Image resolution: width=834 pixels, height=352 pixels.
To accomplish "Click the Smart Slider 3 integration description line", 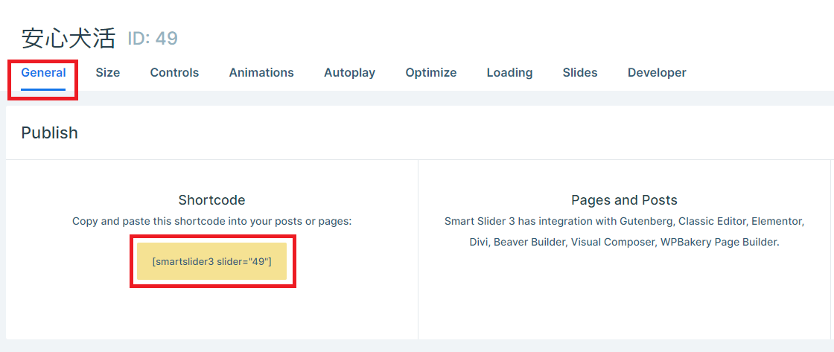I will pos(624,221).
